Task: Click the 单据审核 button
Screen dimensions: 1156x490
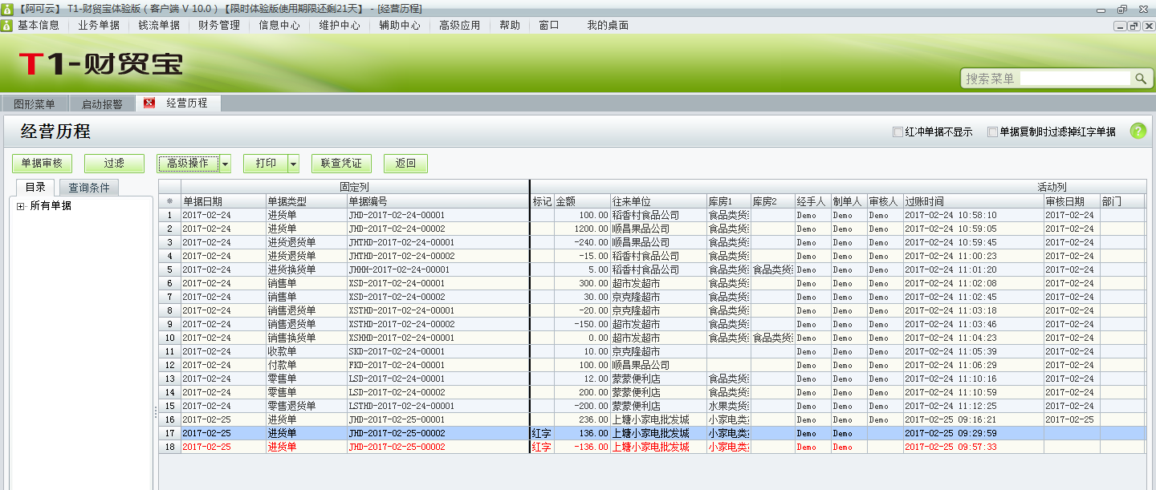Action: click(x=42, y=163)
